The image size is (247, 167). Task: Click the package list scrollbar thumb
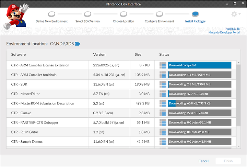tap(238, 95)
